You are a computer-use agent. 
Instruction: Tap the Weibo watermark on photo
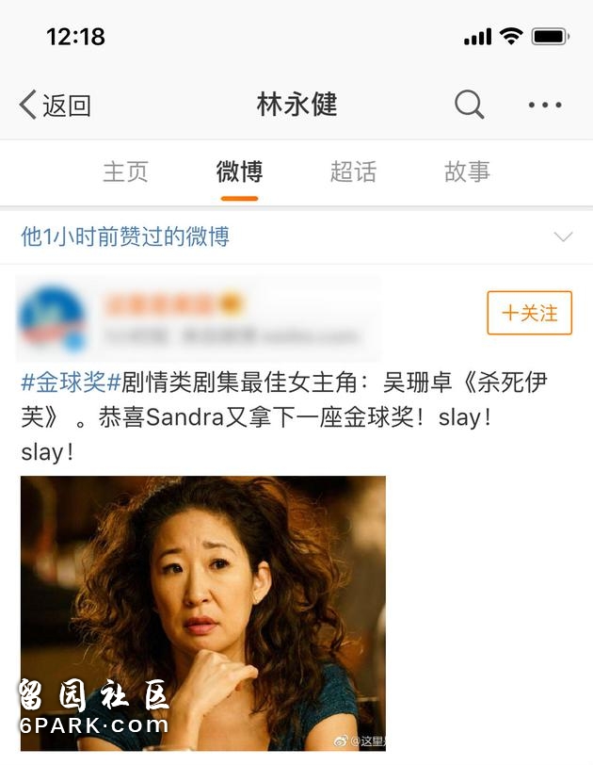(360, 741)
